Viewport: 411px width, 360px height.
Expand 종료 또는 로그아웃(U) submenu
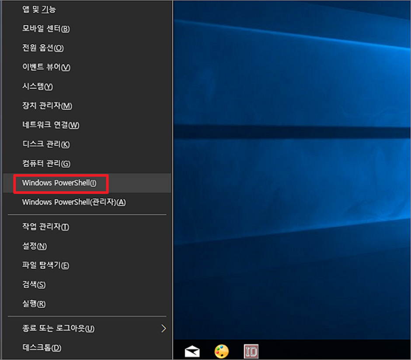[87, 329]
